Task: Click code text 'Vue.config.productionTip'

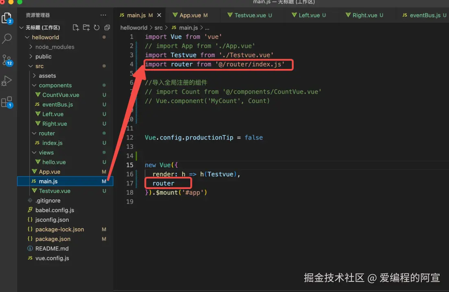Action: point(189,137)
